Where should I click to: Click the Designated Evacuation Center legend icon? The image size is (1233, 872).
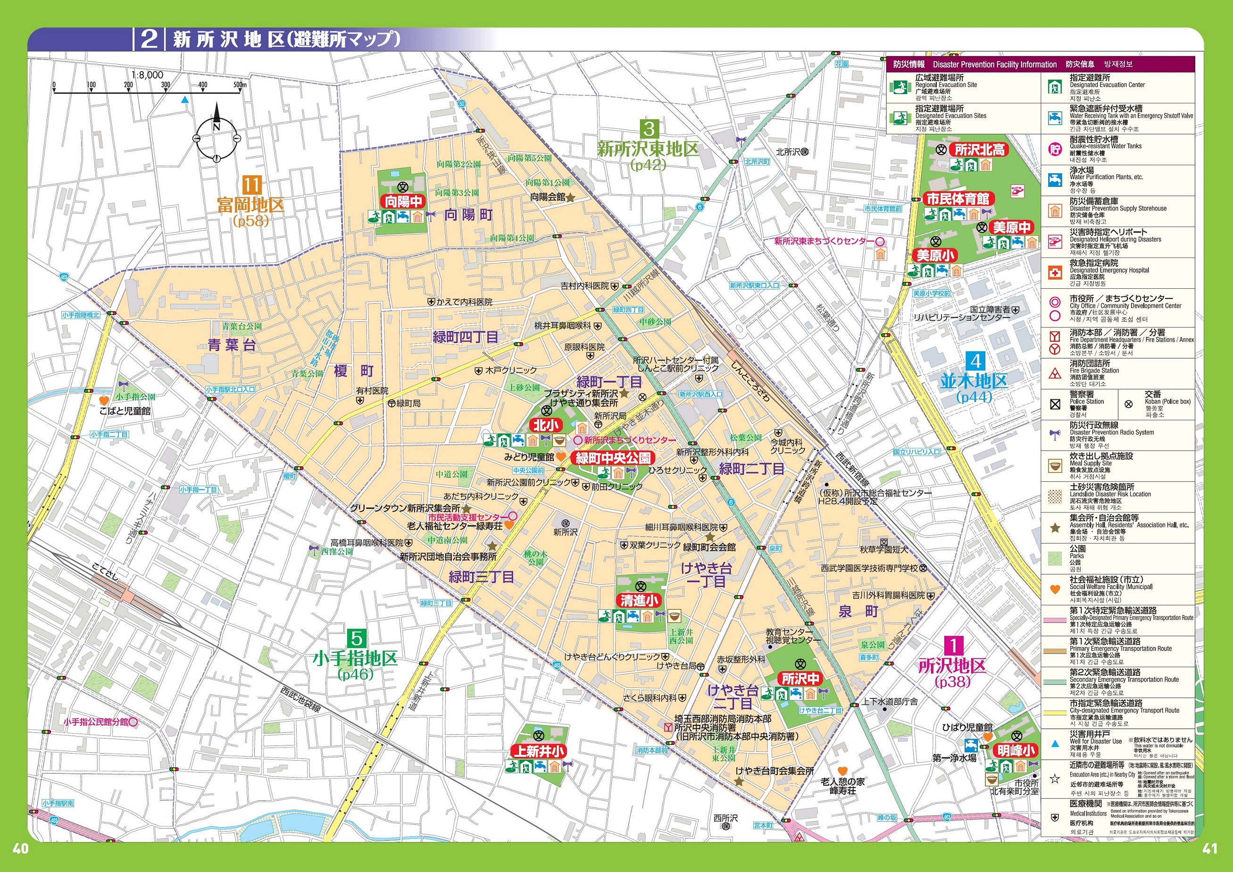tap(1055, 87)
